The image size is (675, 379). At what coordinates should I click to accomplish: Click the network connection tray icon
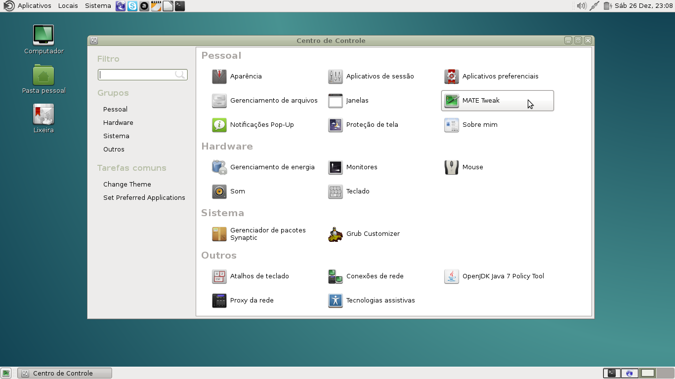click(x=594, y=6)
